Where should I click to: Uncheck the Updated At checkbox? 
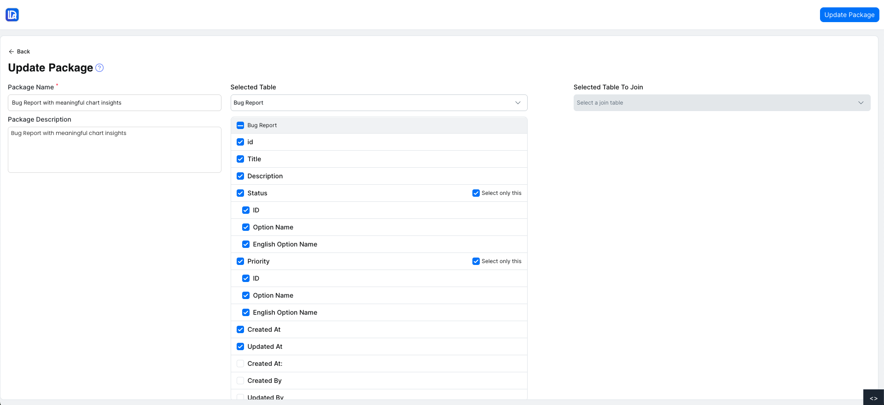click(240, 346)
